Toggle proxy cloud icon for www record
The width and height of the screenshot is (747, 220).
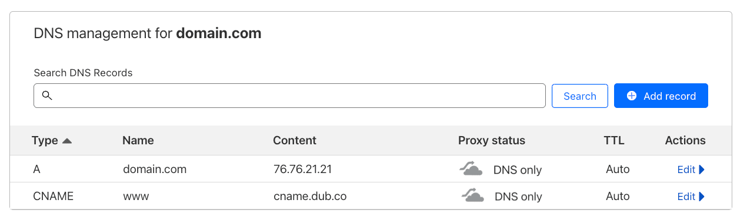[472, 195]
